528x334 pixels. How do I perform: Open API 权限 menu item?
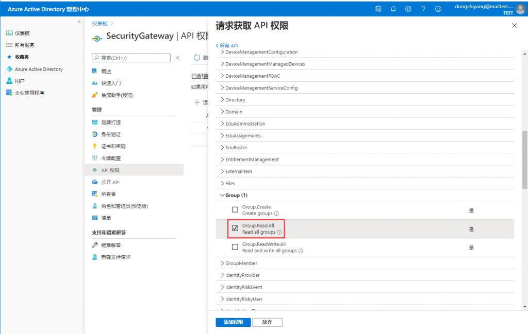[x=134, y=170]
